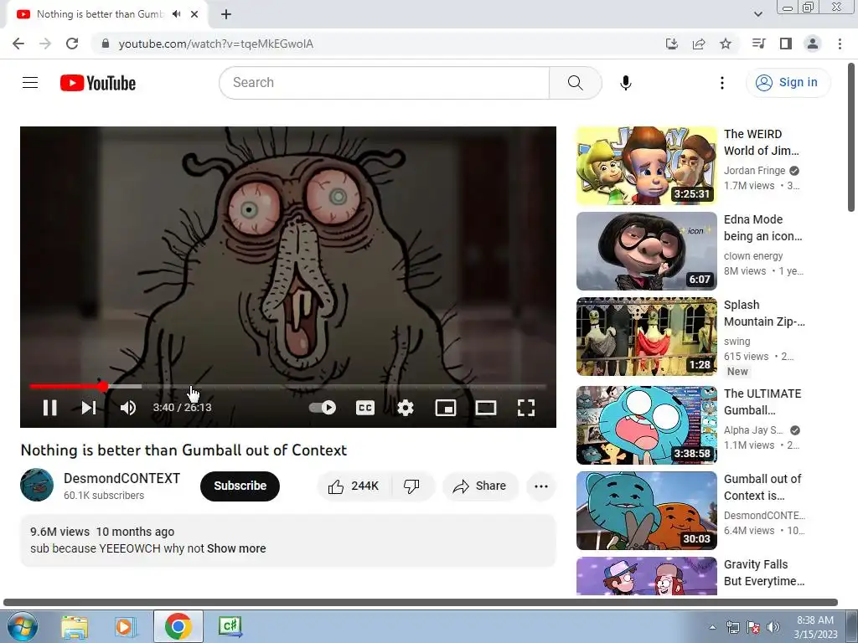The width and height of the screenshot is (858, 643).
Task: Open system volume tray icon
Action: tap(773, 627)
